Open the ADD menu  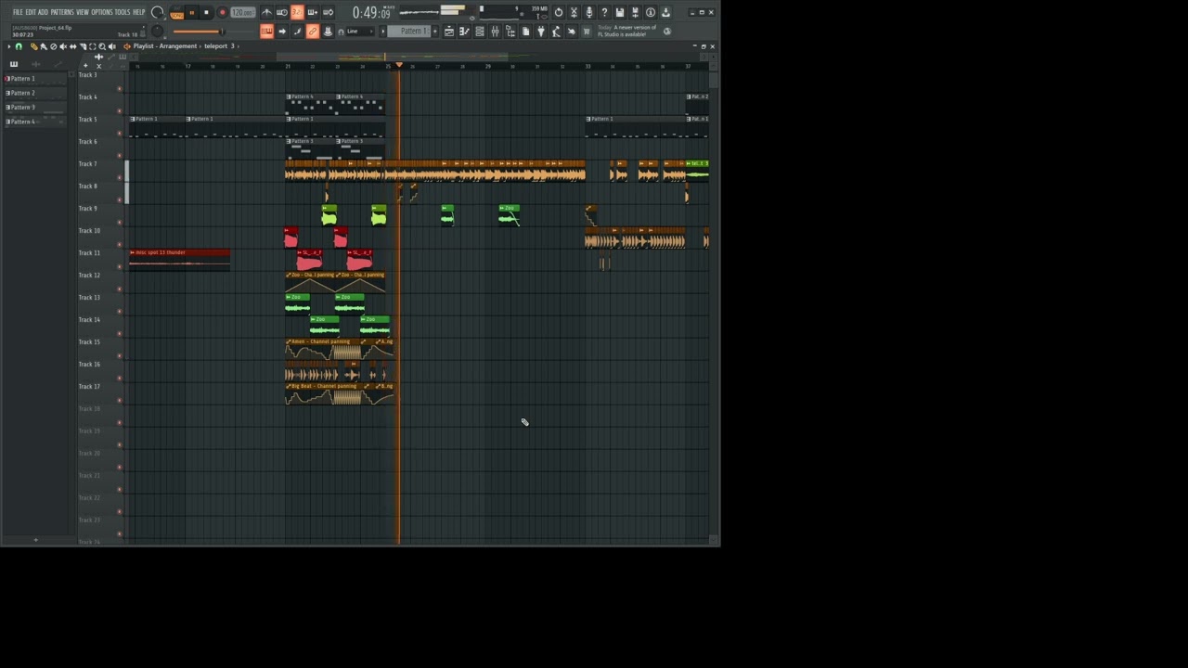click(43, 12)
